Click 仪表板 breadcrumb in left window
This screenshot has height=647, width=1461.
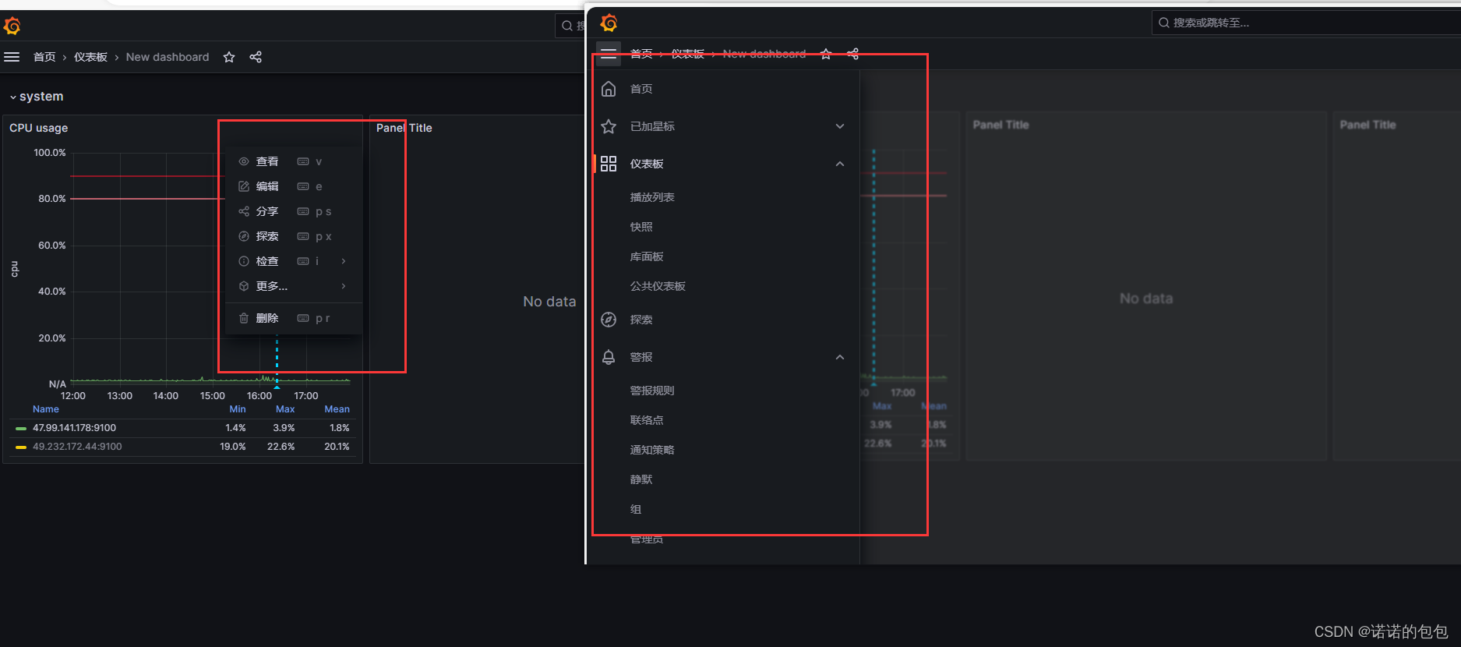(90, 57)
